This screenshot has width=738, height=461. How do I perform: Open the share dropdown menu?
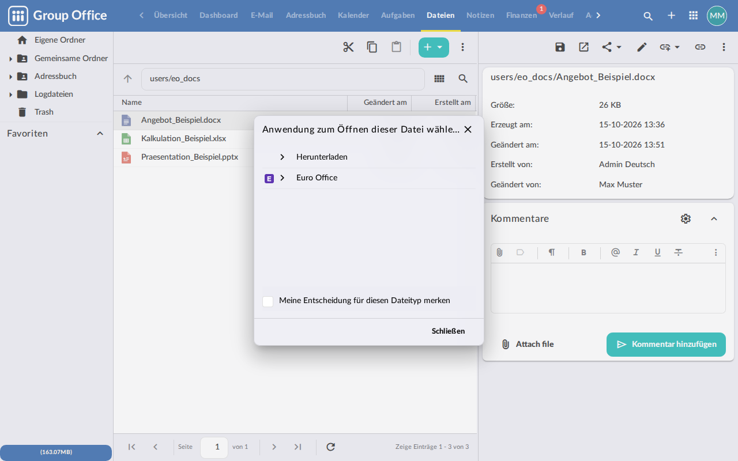(x=612, y=47)
